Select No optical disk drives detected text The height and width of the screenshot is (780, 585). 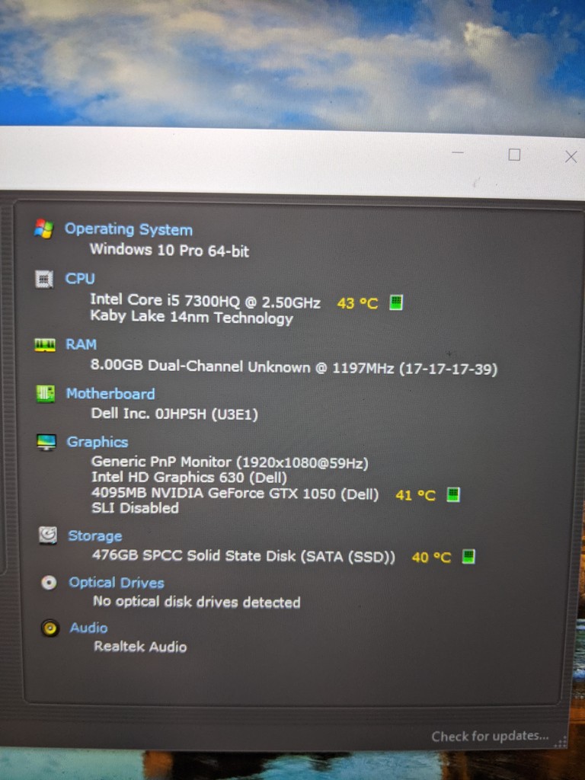[197, 602]
